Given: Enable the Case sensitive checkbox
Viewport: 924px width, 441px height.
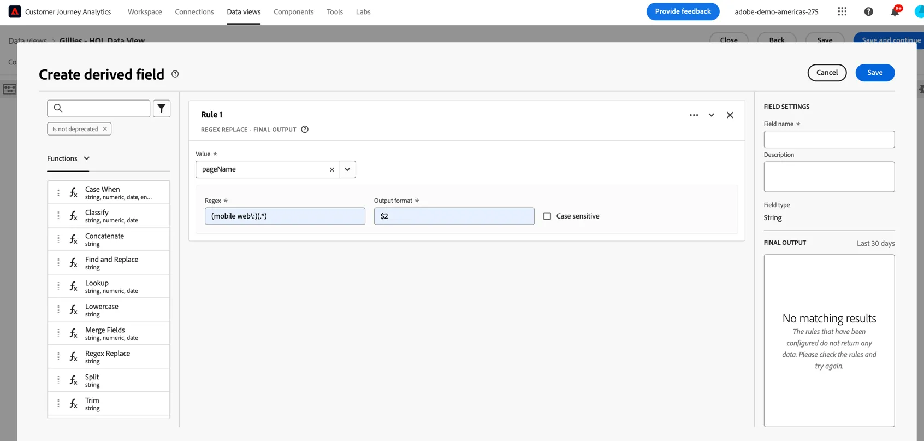Looking at the screenshot, I should pyautogui.click(x=547, y=216).
